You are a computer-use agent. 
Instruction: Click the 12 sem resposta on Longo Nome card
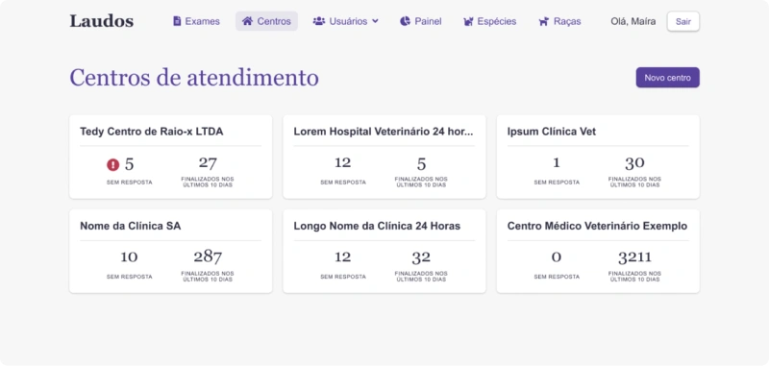343,257
